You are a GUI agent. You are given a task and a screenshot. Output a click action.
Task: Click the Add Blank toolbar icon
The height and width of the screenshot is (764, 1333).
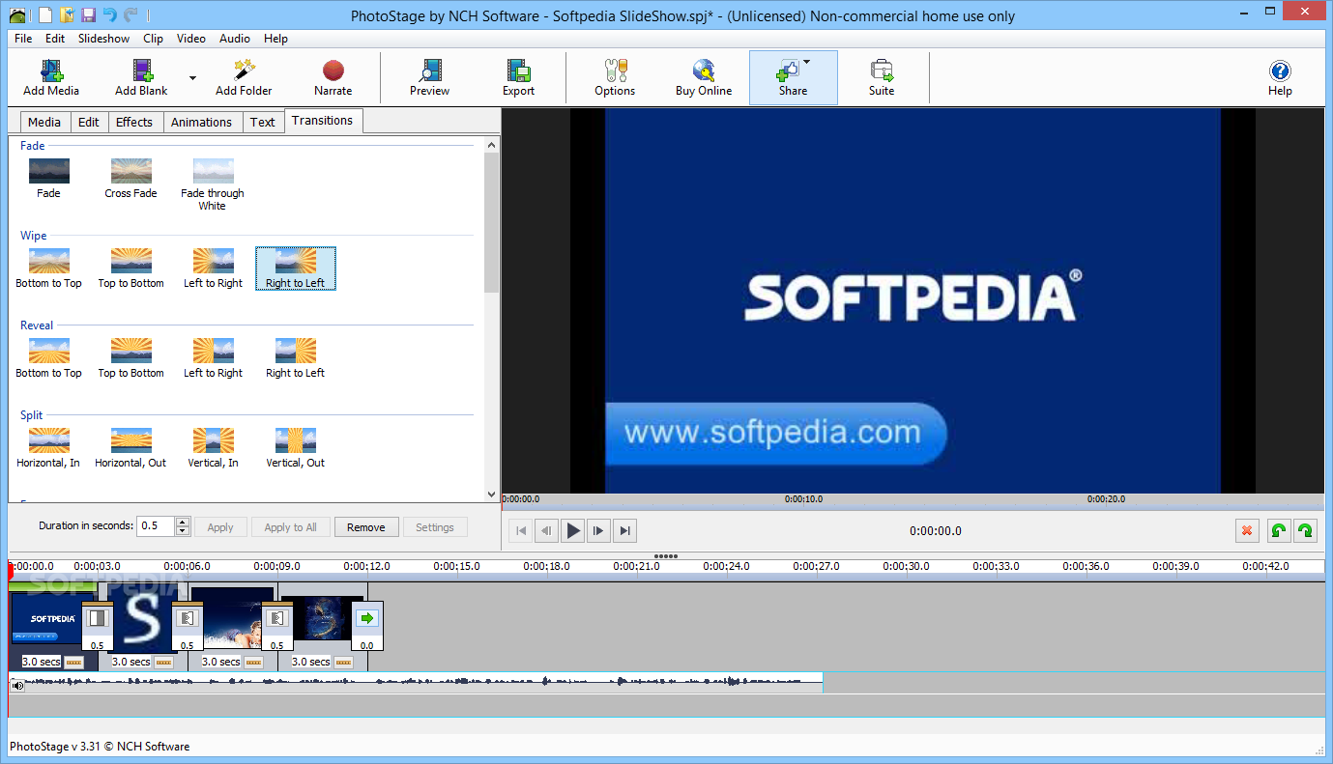[141, 77]
